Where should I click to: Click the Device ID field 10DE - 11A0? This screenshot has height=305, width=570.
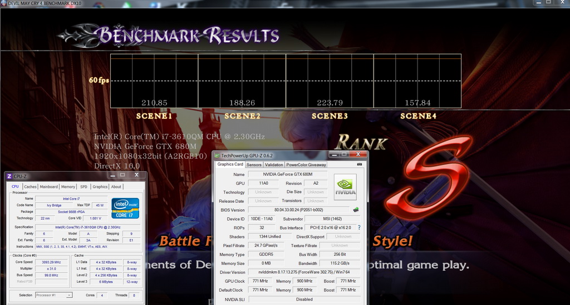click(x=262, y=219)
